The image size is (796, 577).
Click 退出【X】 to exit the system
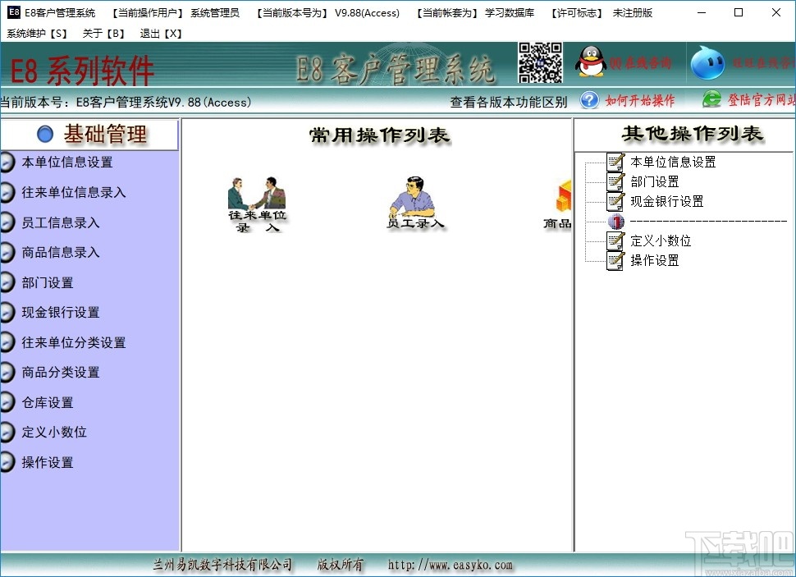pyautogui.click(x=159, y=34)
